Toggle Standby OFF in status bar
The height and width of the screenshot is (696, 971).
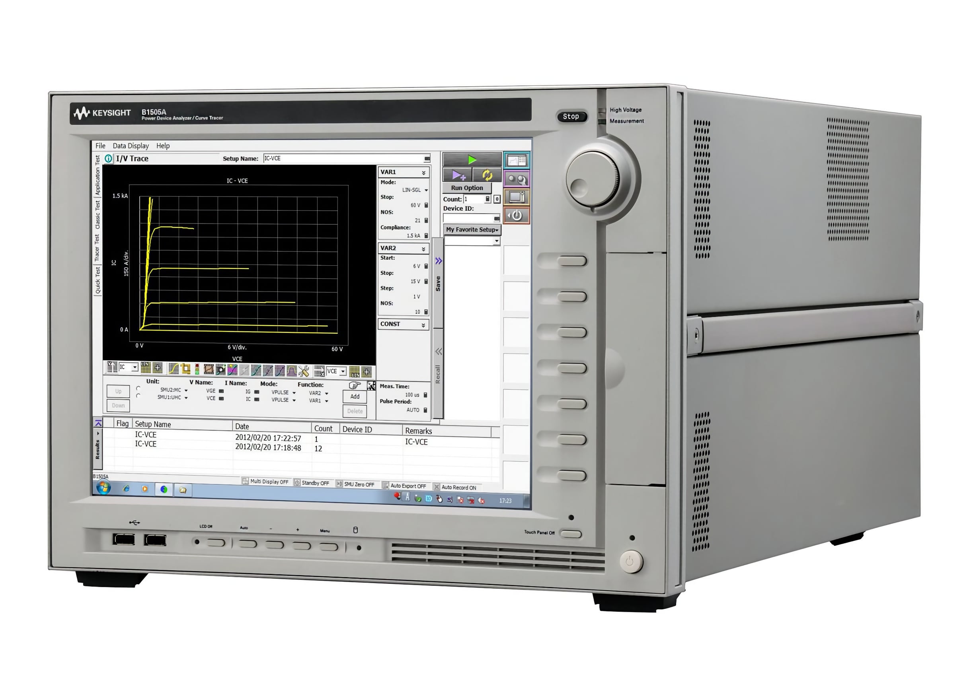point(312,482)
